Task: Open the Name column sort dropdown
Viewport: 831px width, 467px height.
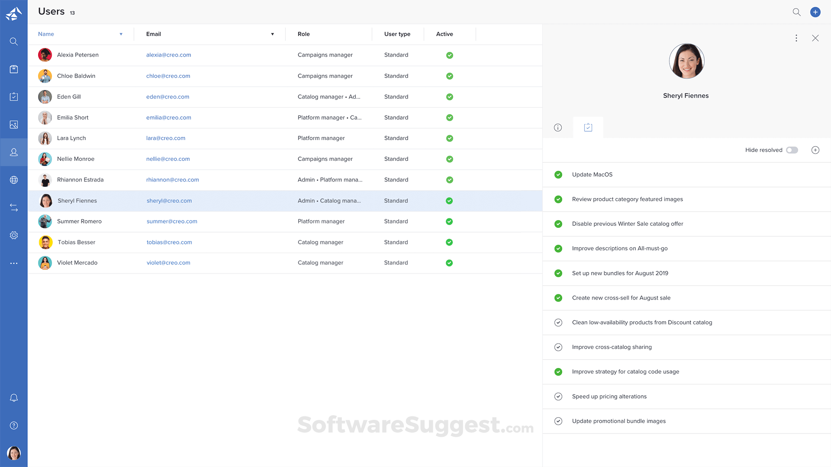Action: click(121, 34)
